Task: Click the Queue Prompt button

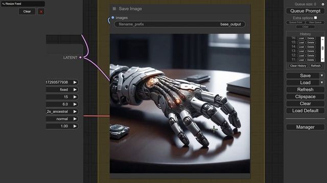Action: tap(306, 11)
